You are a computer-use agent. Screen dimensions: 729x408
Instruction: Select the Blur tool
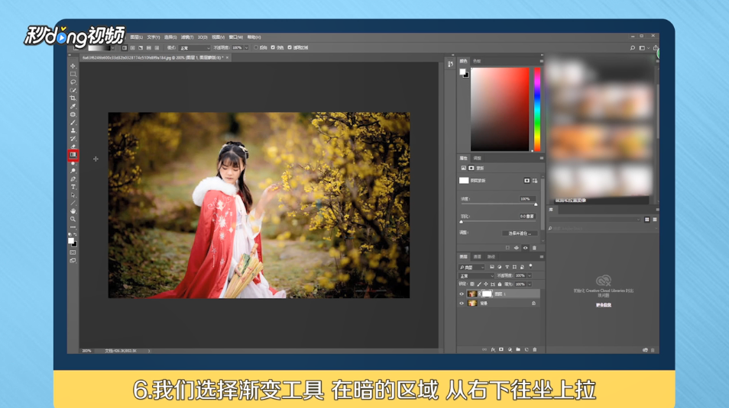pyautogui.click(x=73, y=163)
